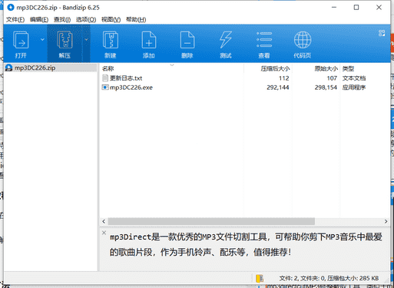The height and width of the screenshot is (288, 394).
Task: Click the Delete (删除) toolbar icon
Action: tap(187, 45)
